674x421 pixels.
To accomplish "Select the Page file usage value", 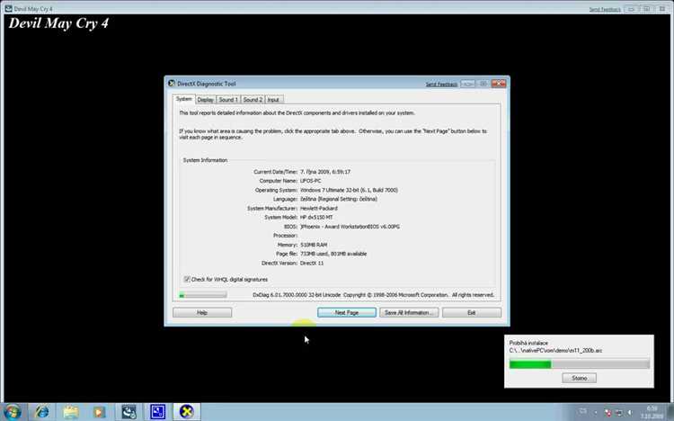I will click(x=333, y=254).
